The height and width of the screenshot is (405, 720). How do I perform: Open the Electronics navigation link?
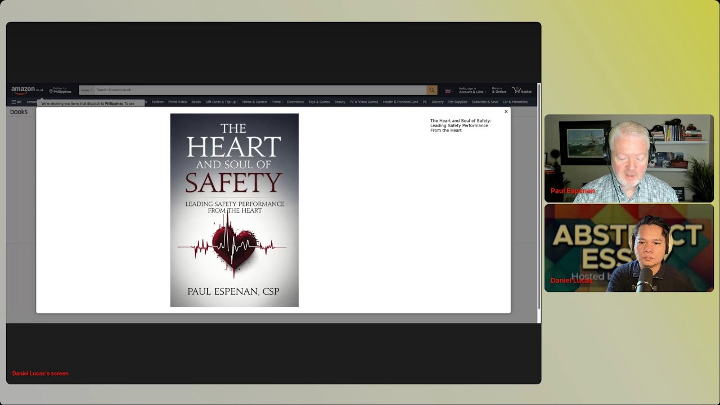pos(295,102)
